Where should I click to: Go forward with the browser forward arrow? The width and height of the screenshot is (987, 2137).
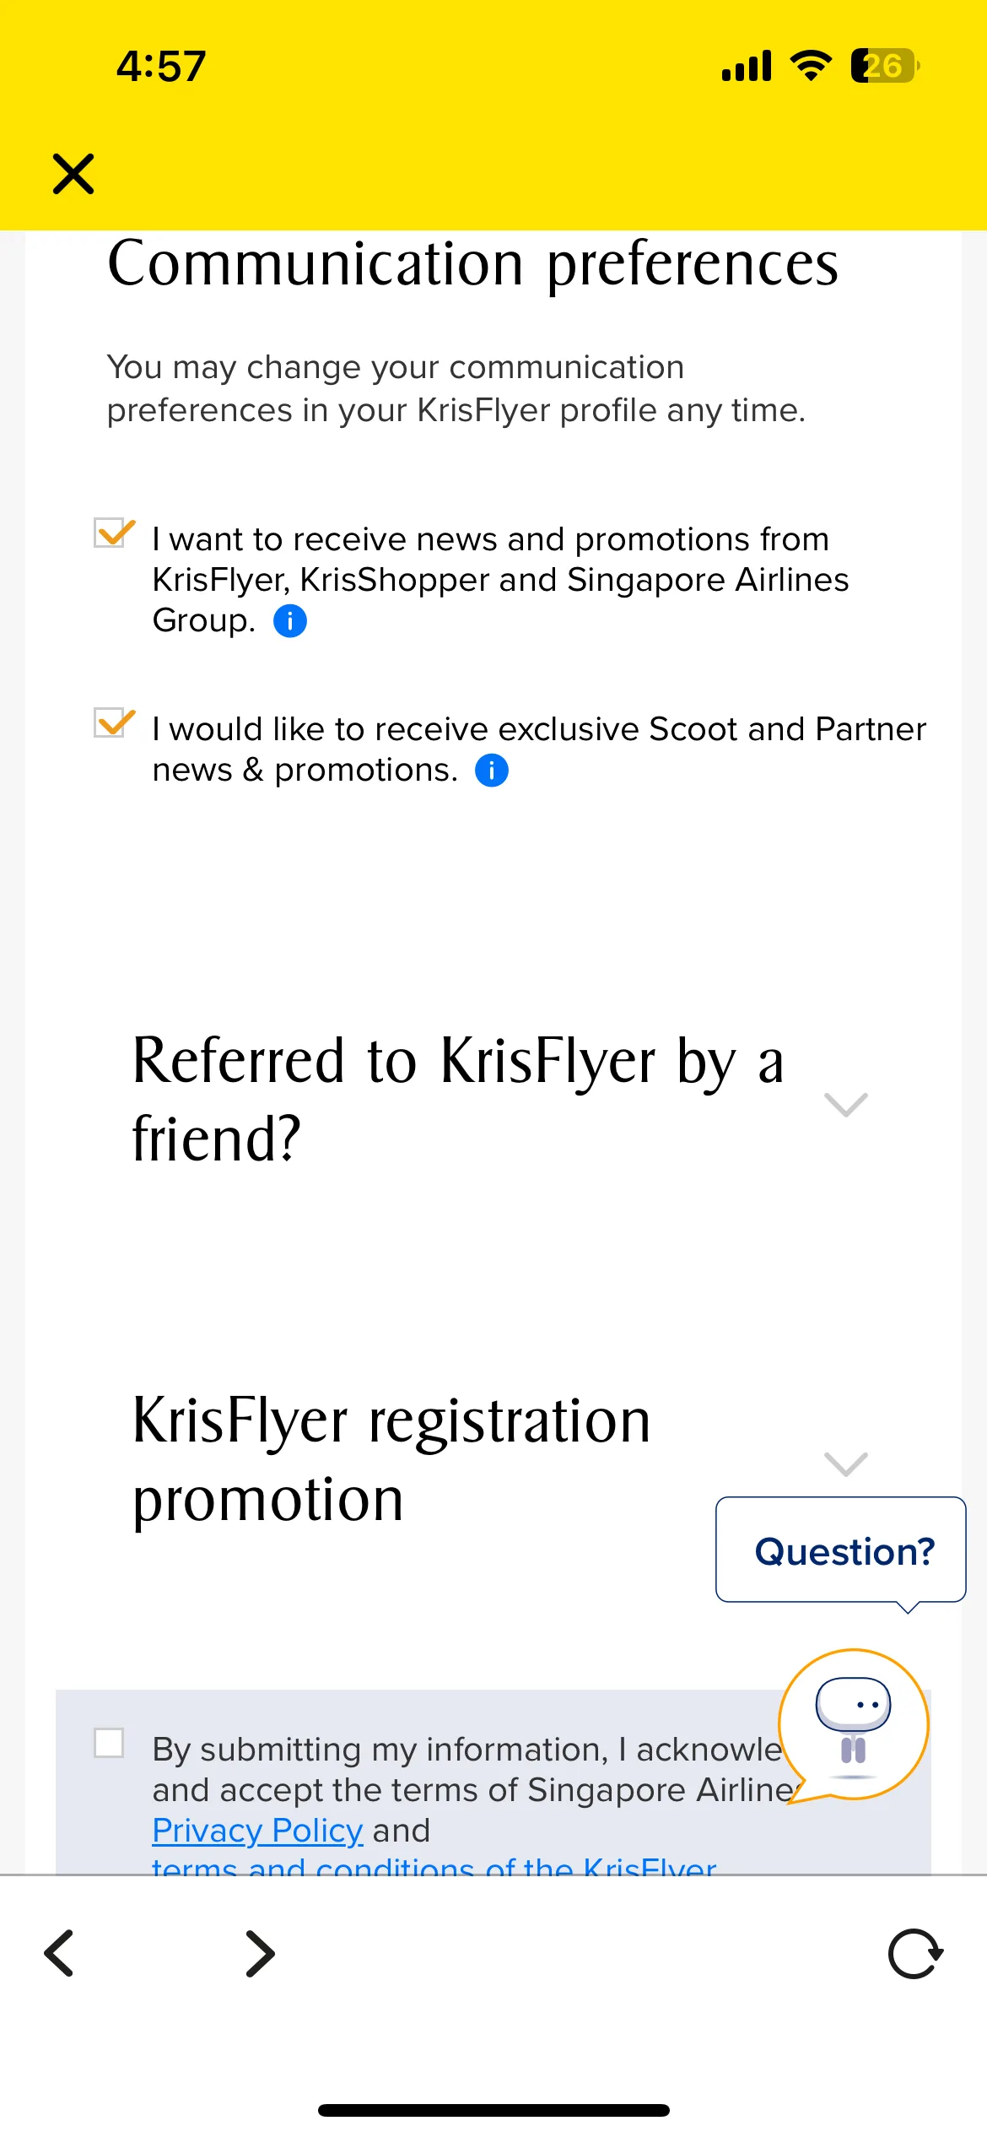[x=260, y=1953]
